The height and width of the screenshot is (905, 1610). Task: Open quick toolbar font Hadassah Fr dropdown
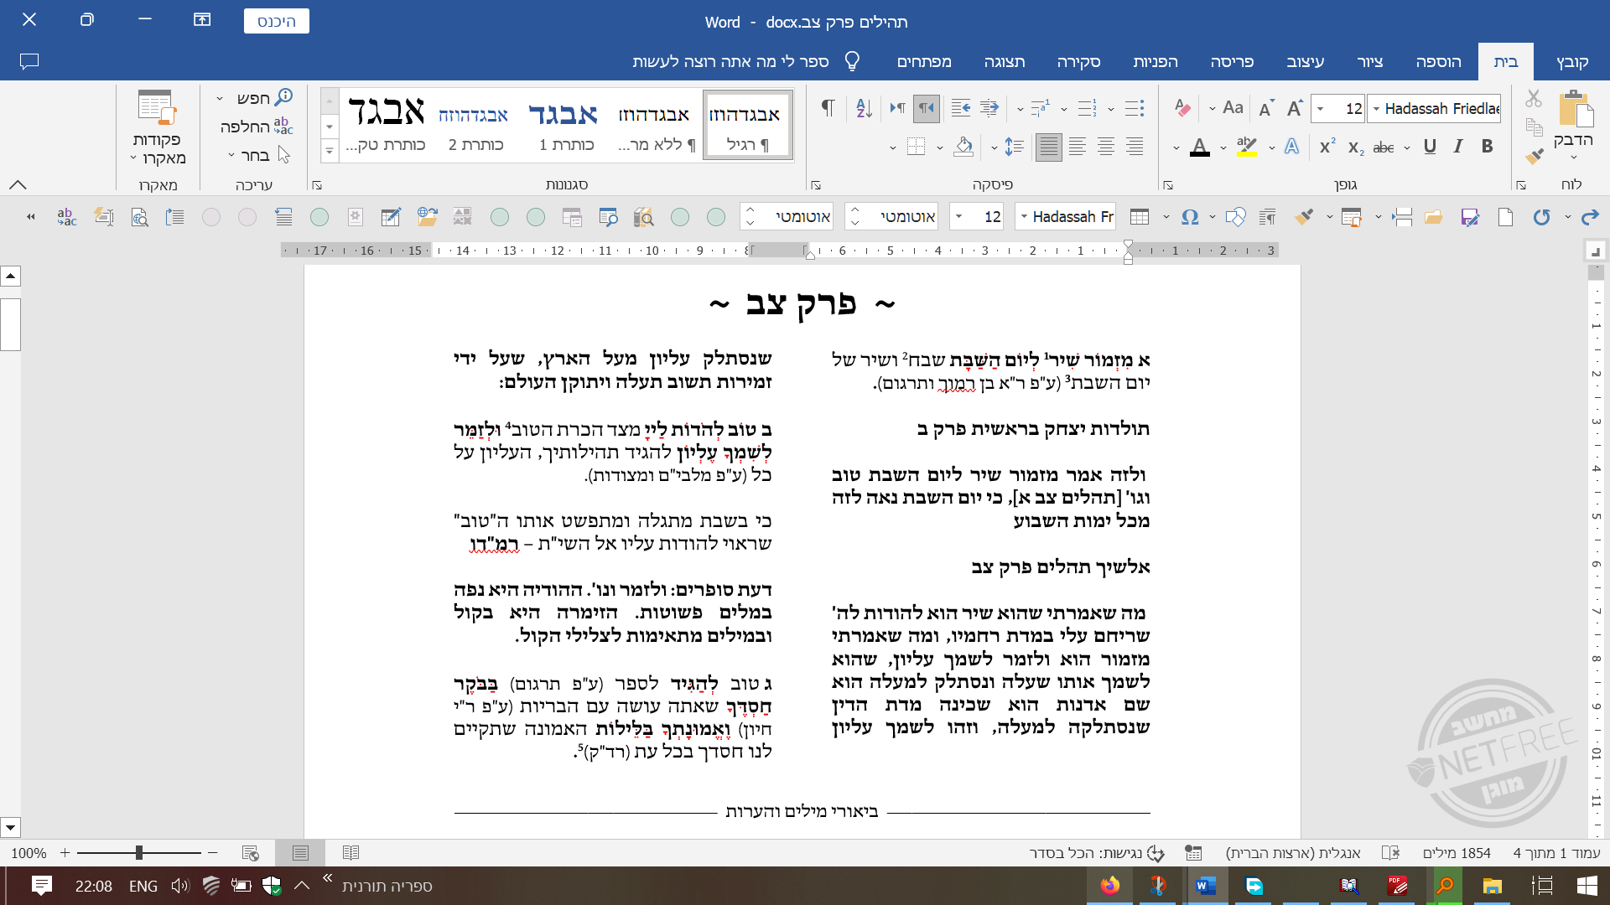point(1023,217)
